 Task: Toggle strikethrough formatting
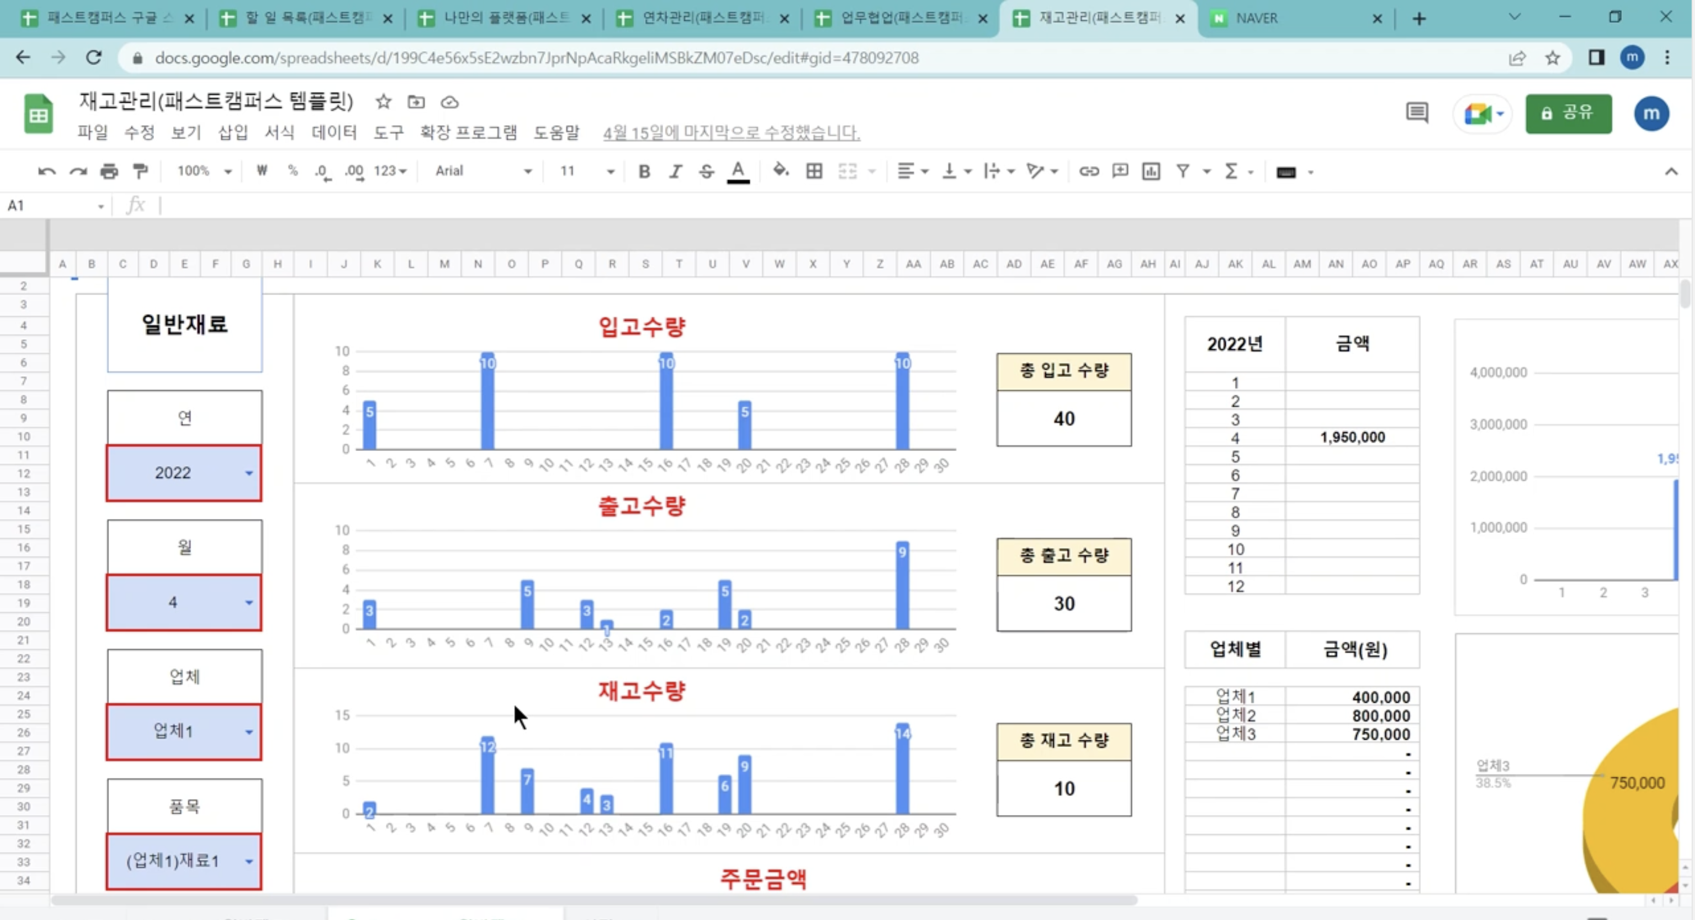tap(706, 172)
